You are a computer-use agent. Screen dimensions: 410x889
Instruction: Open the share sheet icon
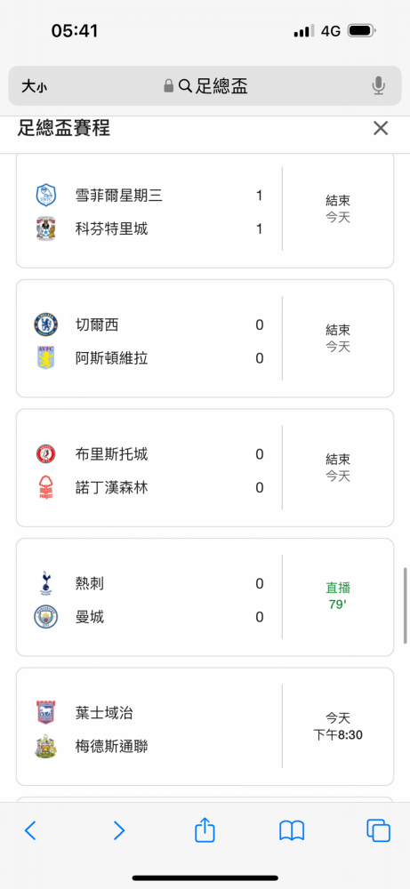tap(205, 829)
